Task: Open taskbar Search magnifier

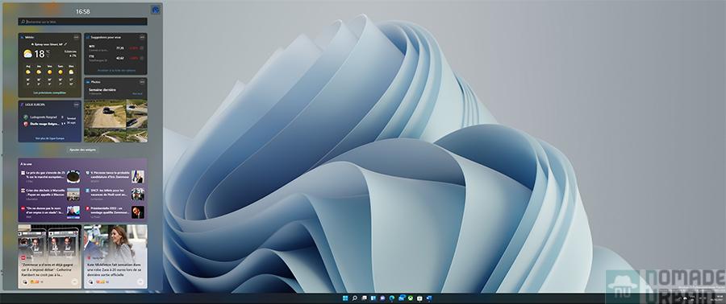Action: click(355, 298)
